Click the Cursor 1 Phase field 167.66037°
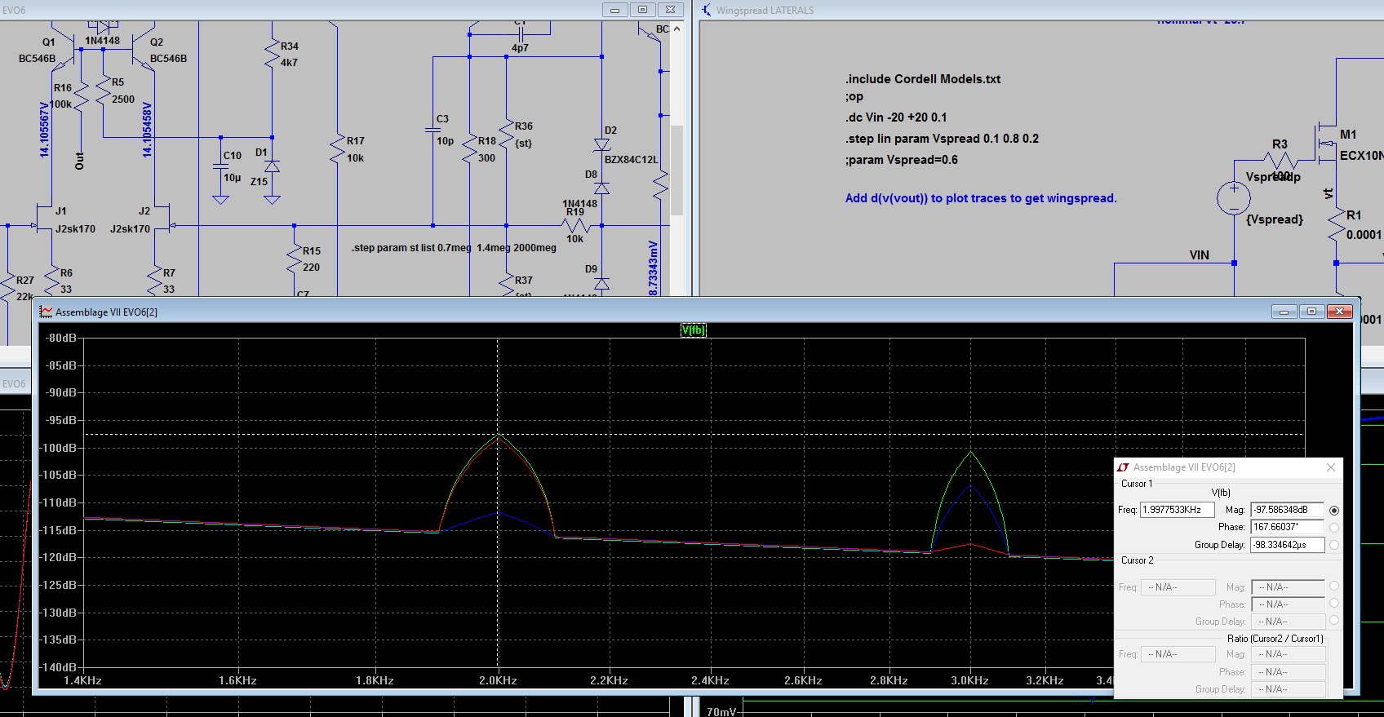The image size is (1384, 717). pyautogui.click(x=1288, y=527)
